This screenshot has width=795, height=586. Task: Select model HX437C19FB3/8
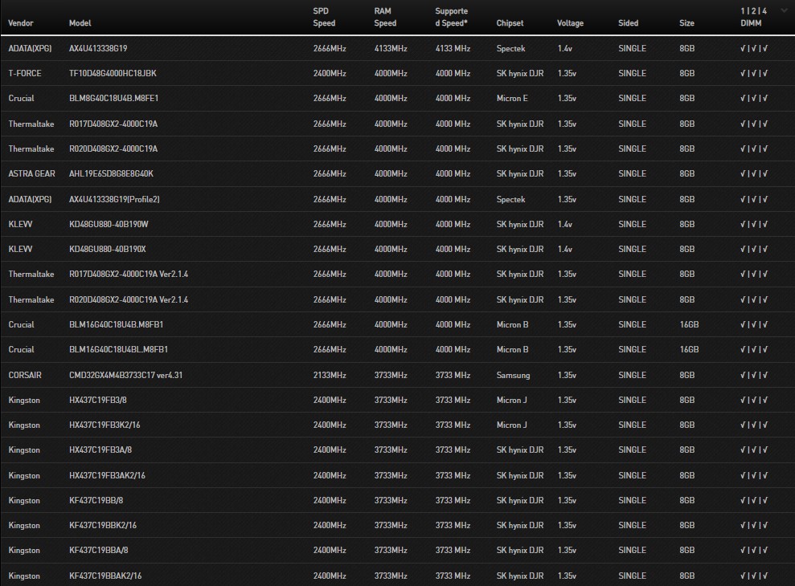tap(98, 400)
